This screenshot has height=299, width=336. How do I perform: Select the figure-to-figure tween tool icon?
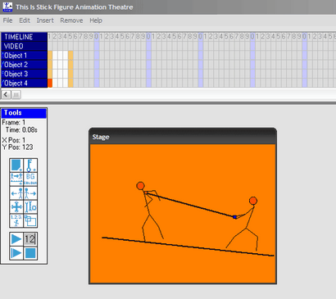(16, 179)
